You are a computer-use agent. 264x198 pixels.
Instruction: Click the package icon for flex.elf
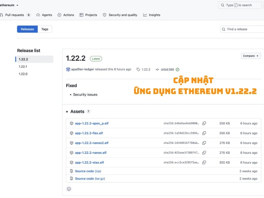tap(72, 133)
